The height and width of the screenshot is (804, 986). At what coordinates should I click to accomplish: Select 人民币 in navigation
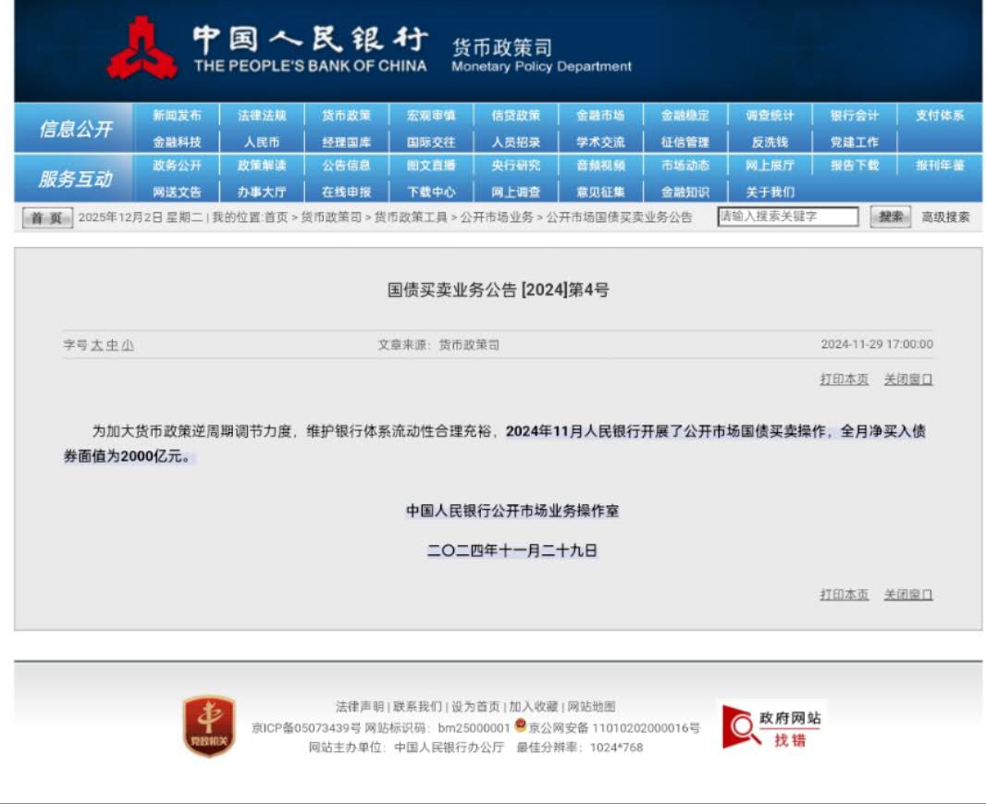coord(262,142)
